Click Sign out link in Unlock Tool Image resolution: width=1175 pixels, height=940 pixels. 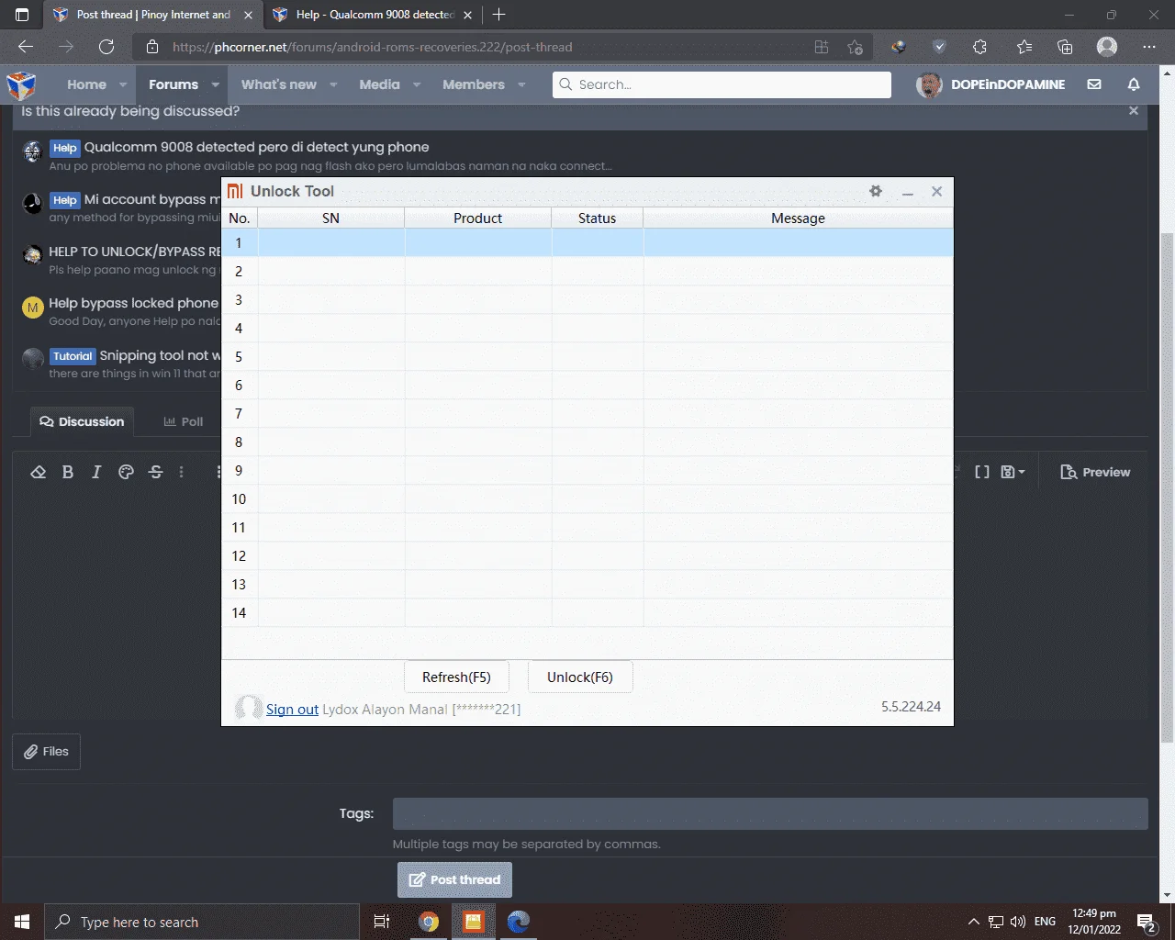tap(292, 709)
